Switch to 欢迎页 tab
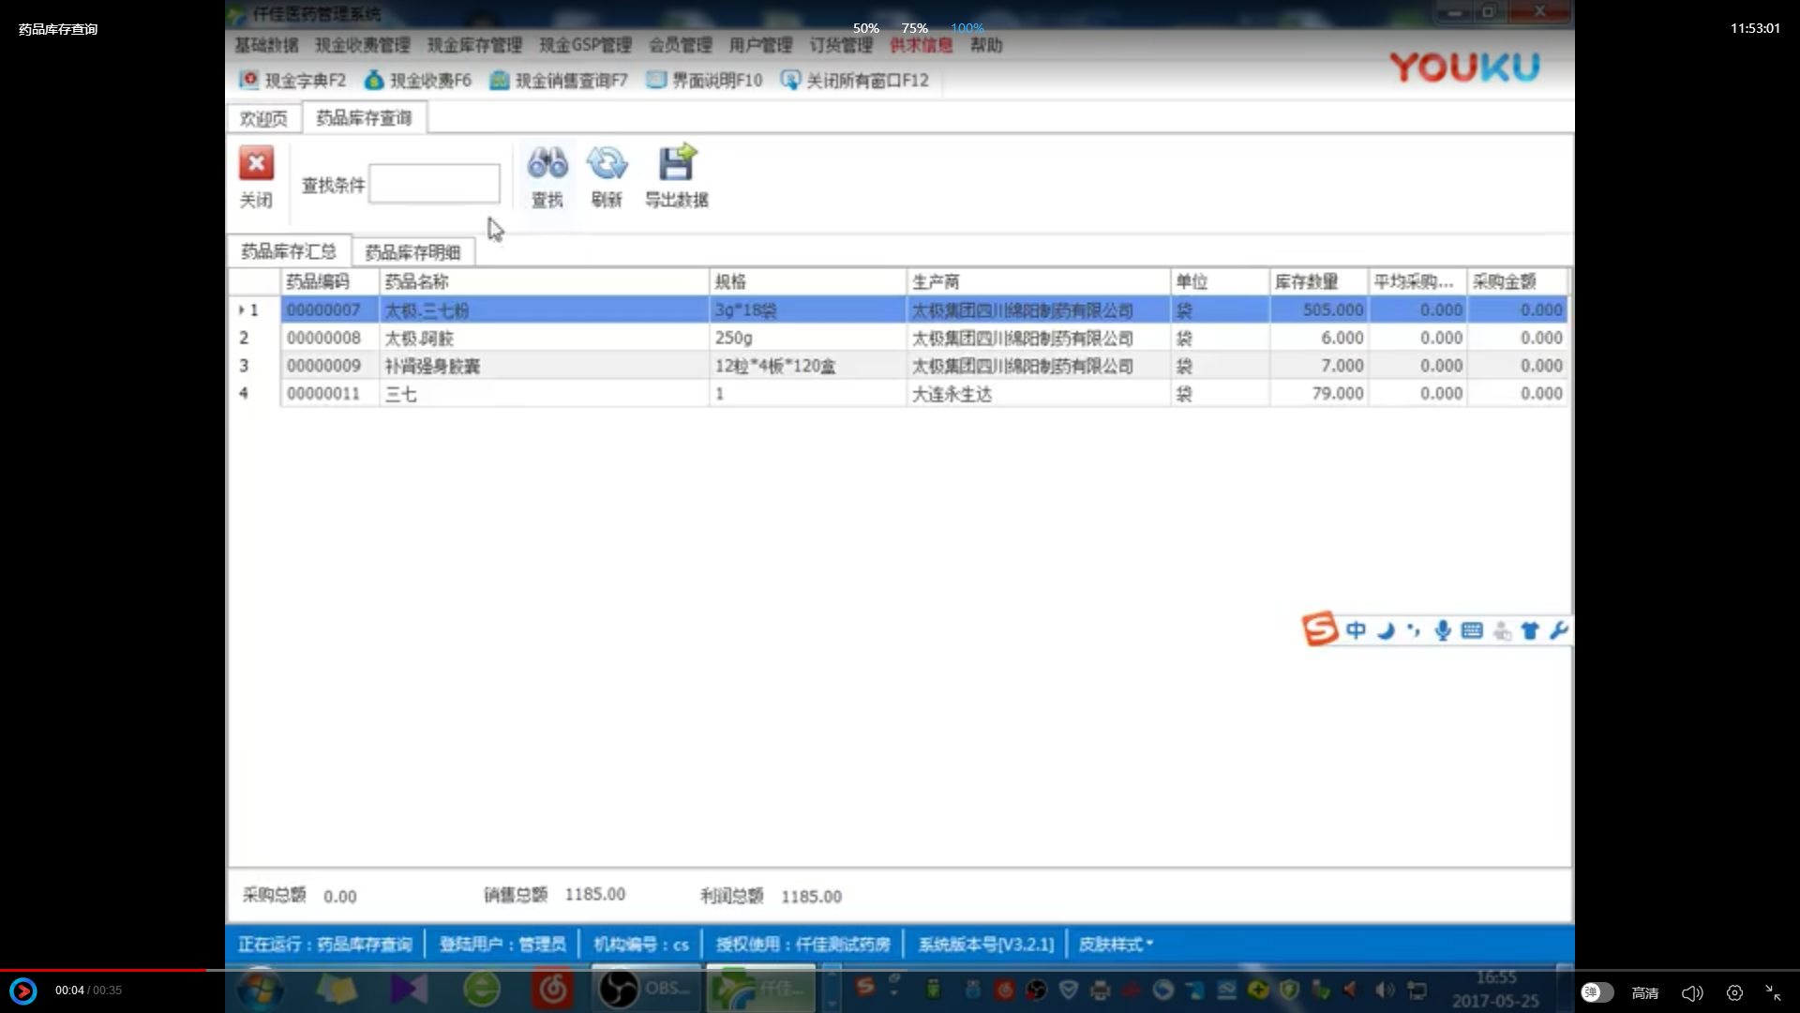Screen dimensions: 1800x1013 (x=263, y=118)
